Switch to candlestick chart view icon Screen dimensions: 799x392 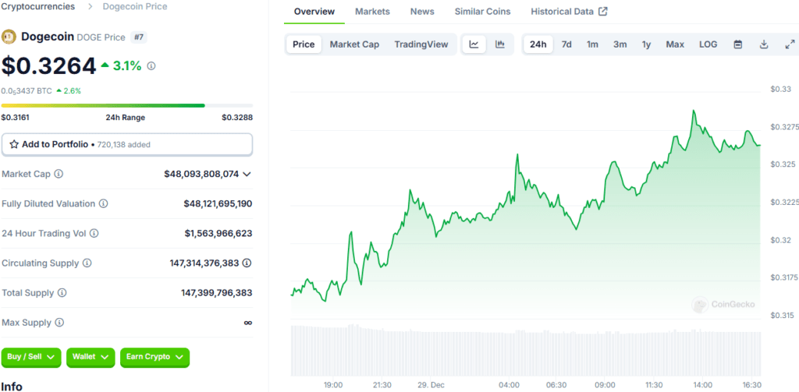500,44
